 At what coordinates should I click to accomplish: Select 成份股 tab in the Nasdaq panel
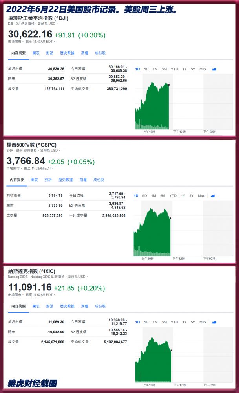[100, 306]
